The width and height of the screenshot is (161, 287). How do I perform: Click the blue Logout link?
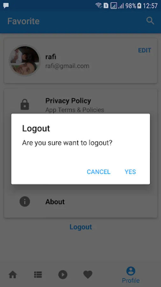click(x=81, y=227)
